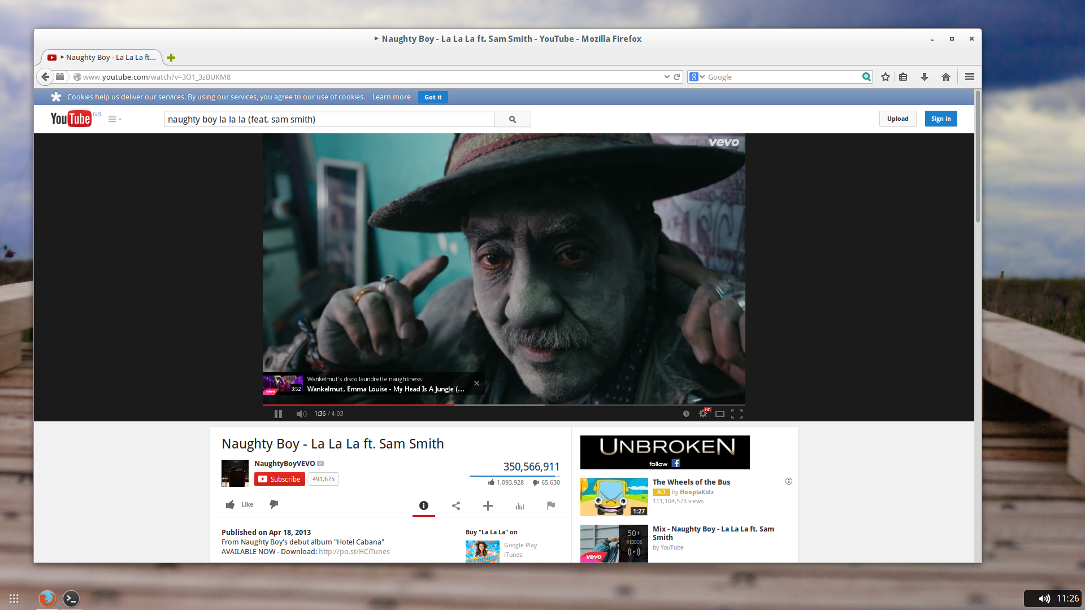The image size is (1085, 610).
Task: Click the Unbroken banner advertisement
Action: [x=665, y=452]
